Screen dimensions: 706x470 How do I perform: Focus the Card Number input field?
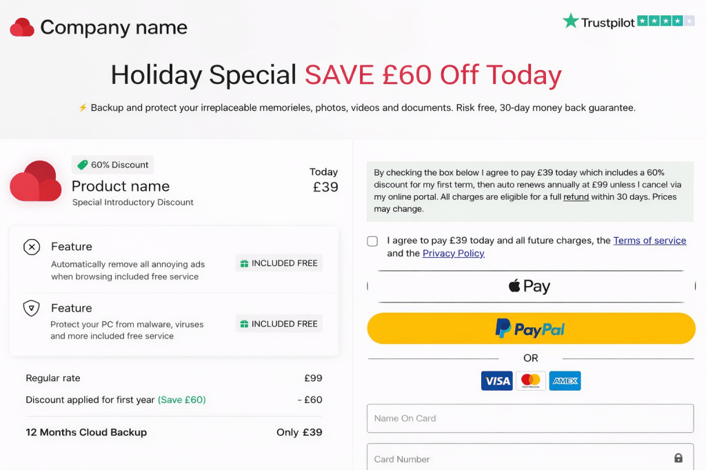[x=517, y=458]
